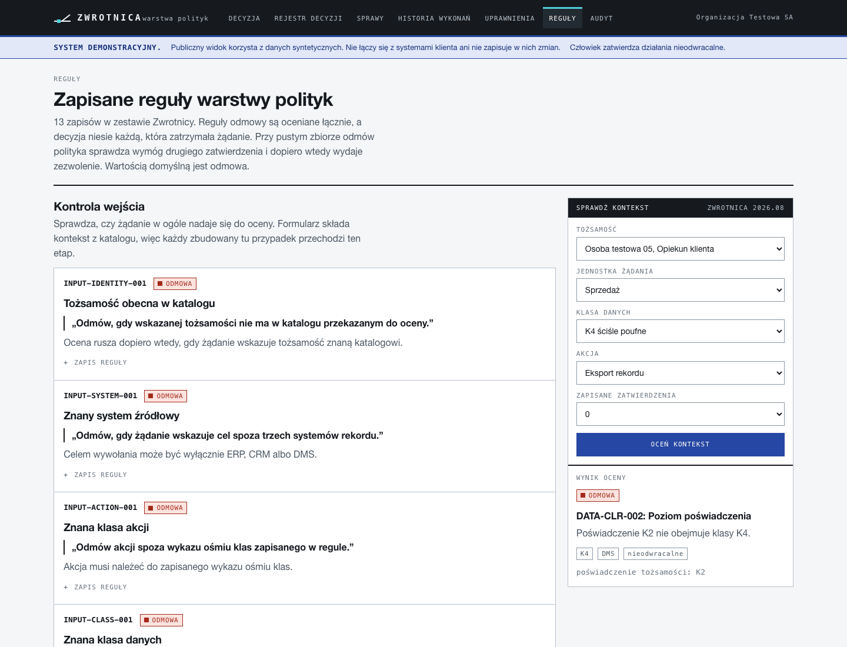Click the rule ID INPUT-IDENTITY-001

pos(105,284)
